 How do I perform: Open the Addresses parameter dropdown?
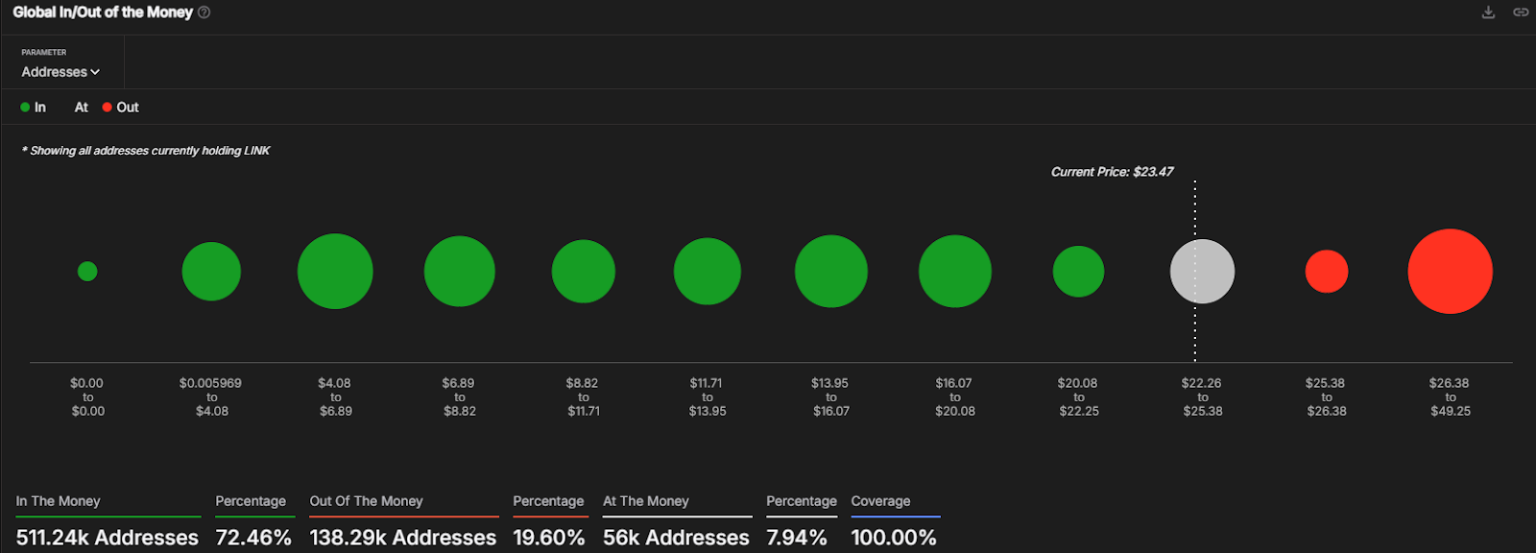(x=60, y=72)
